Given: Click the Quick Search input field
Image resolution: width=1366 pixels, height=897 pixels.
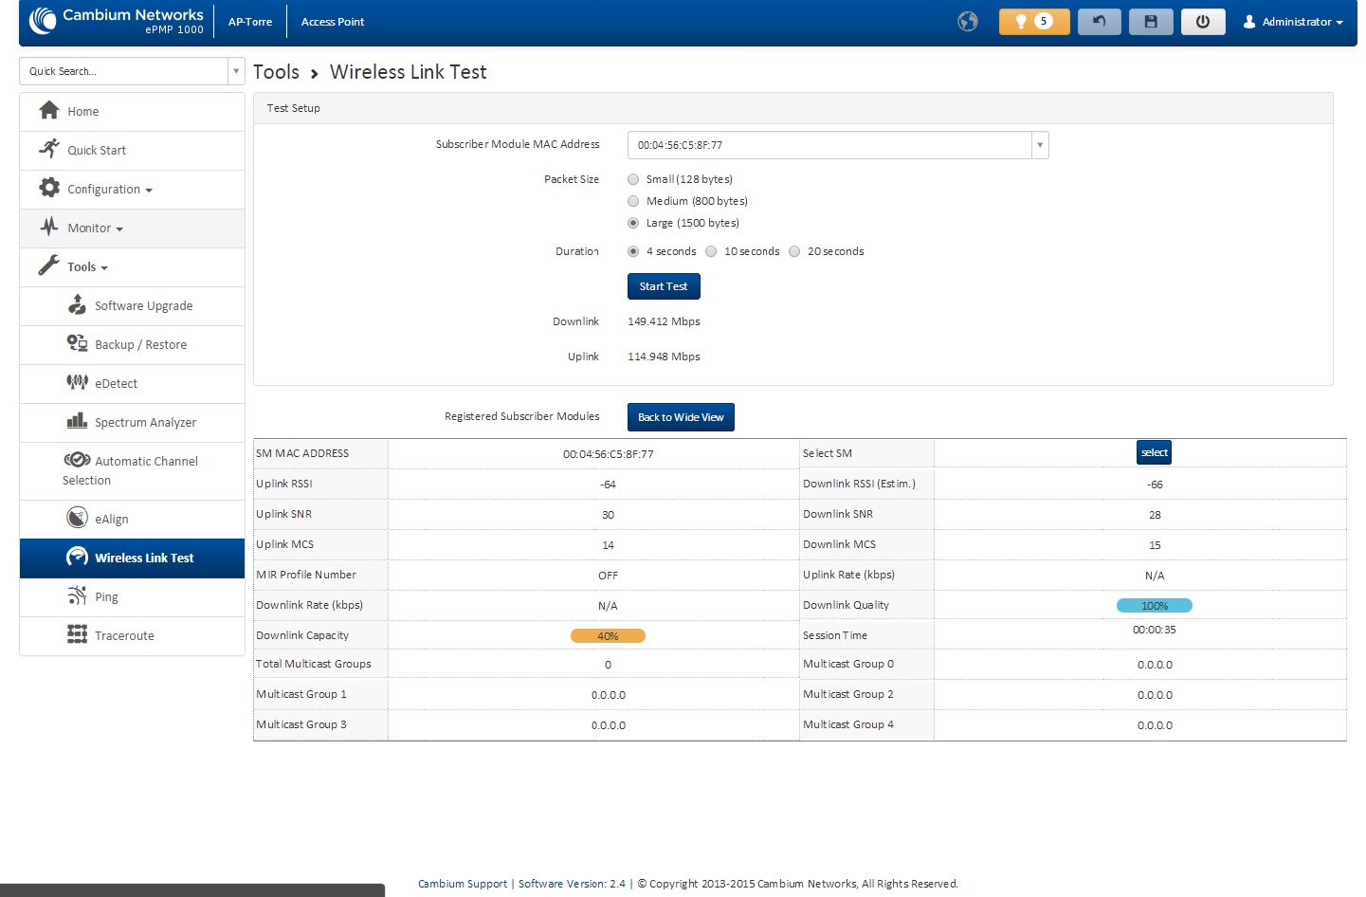Looking at the screenshot, I should 124,71.
